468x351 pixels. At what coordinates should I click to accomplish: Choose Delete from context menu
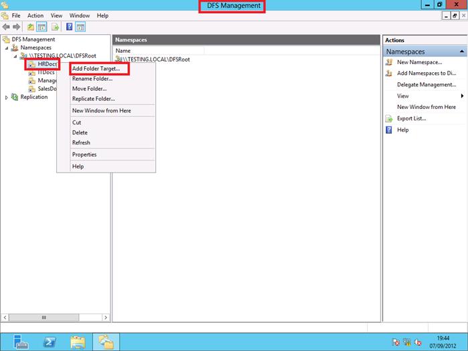(x=80, y=132)
